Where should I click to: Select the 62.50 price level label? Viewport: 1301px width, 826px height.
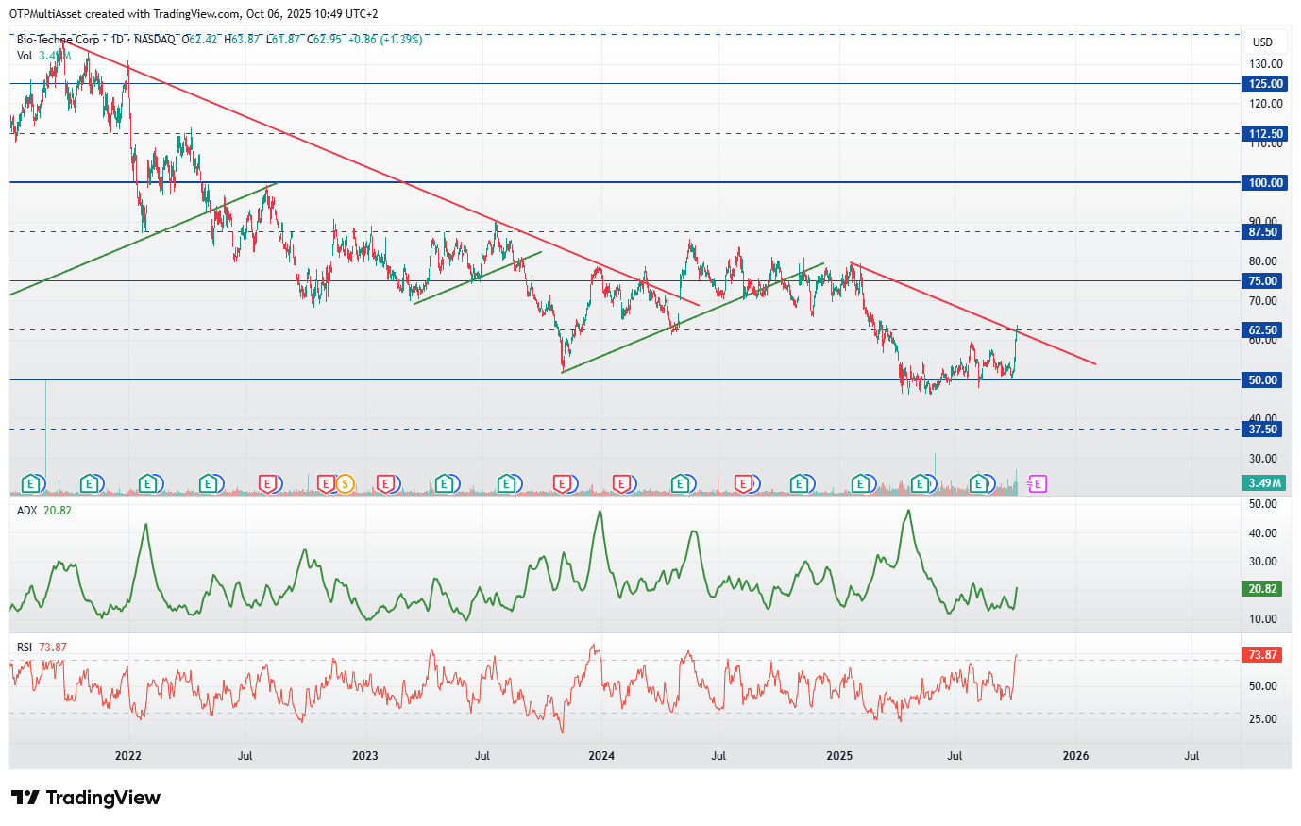(1263, 330)
